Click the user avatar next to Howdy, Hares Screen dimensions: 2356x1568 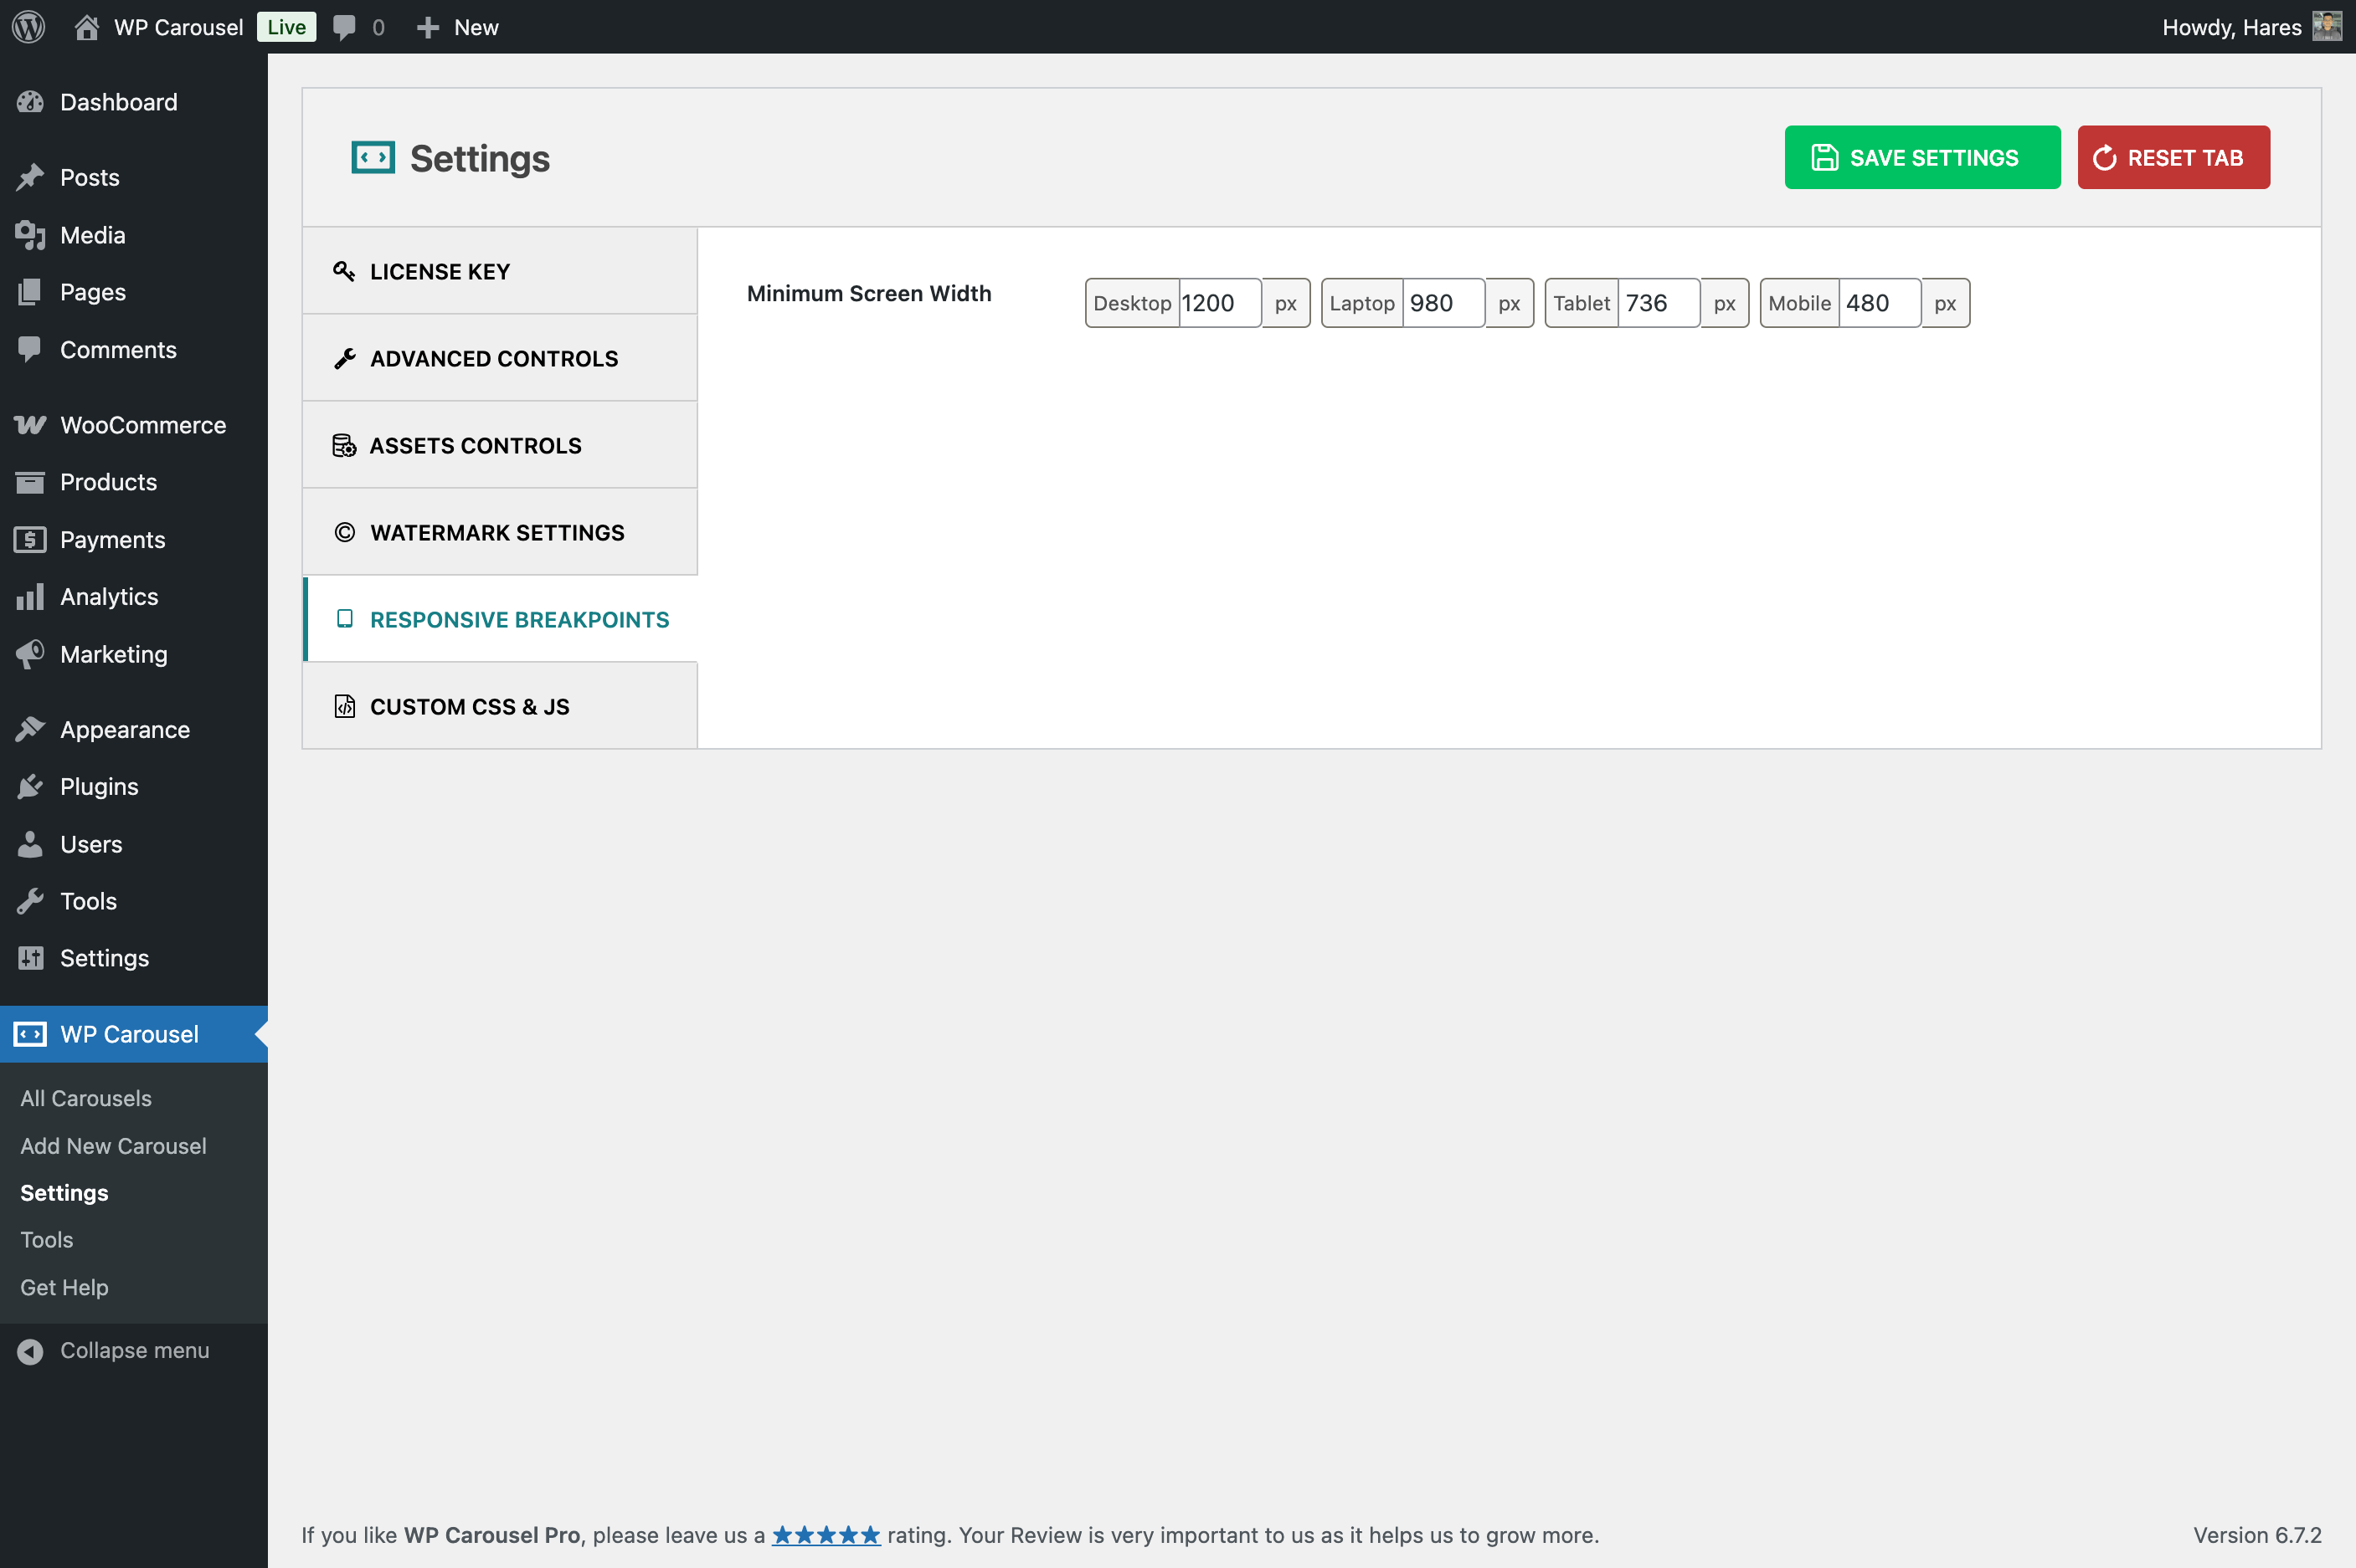[x=2327, y=27]
